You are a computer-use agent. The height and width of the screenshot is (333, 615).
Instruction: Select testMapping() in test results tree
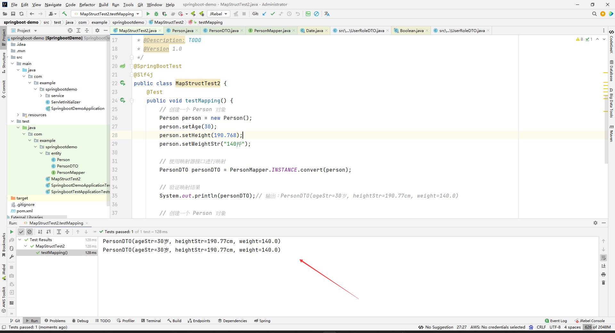tap(54, 252)
